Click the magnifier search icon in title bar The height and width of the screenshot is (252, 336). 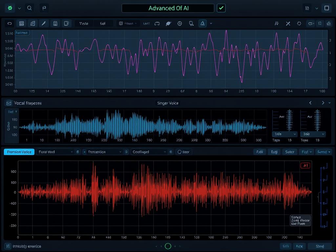pos(30,8)
